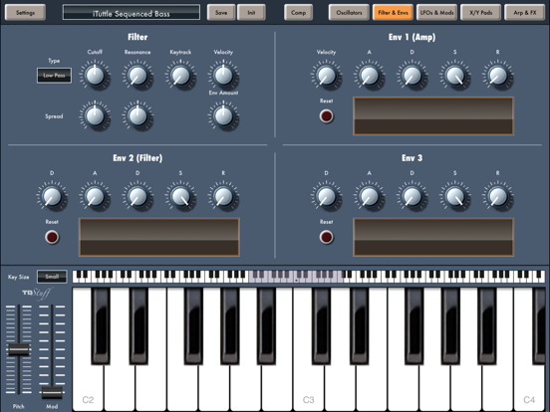Image resolution: width=550 pixels, height=412 pixels.
Task: Click the Save button
Action: (221, 13)
